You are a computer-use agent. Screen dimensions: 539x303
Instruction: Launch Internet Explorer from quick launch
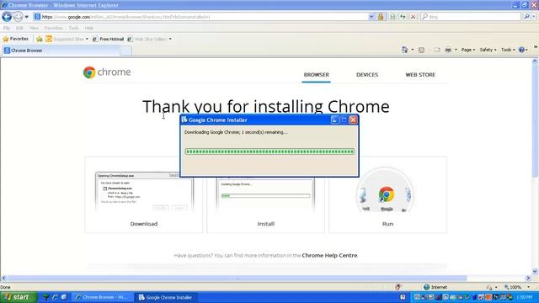(55, 297)
